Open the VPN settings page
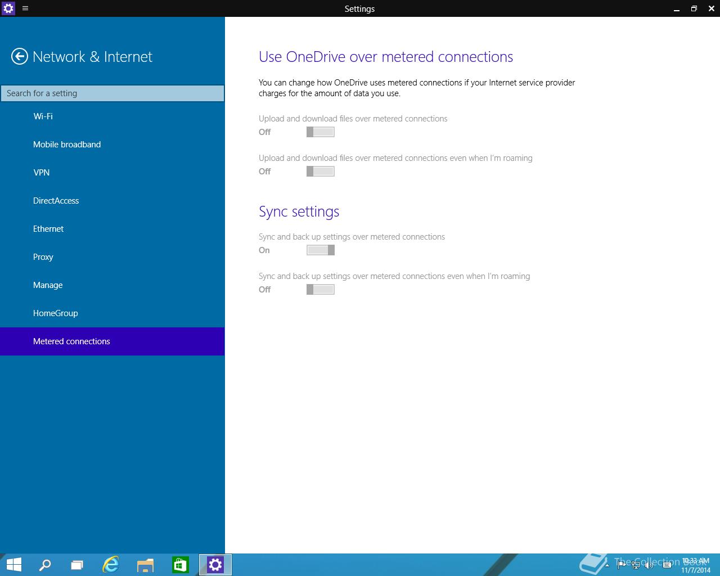The height and width of the screenshot is (576, 720). tap(112, 173)
